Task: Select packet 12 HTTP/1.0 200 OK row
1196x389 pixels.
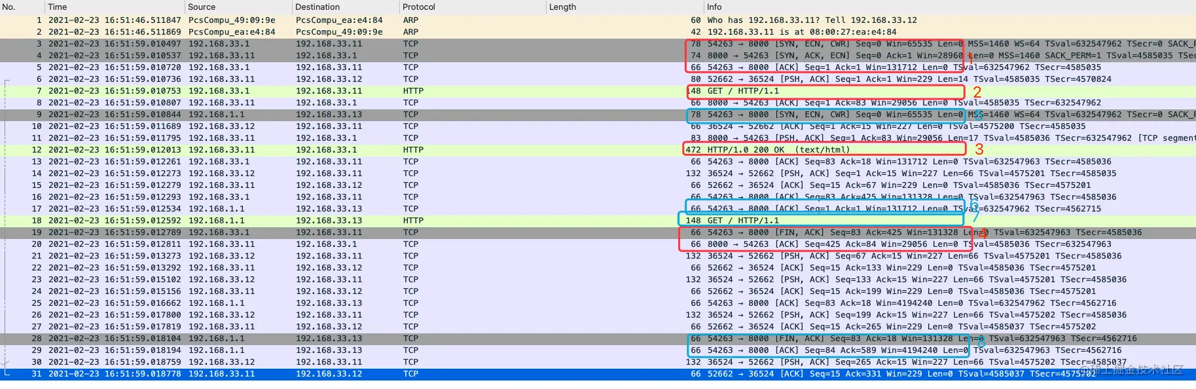Action: [x=598, y=150]
